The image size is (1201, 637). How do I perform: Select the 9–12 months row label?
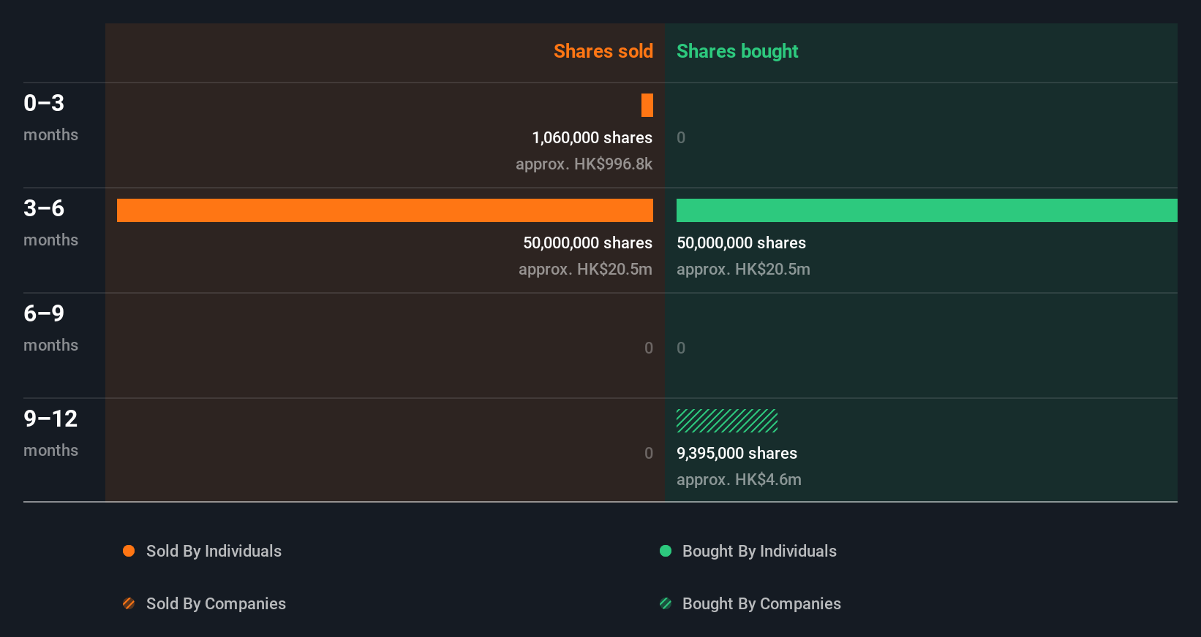pos(50,432)
